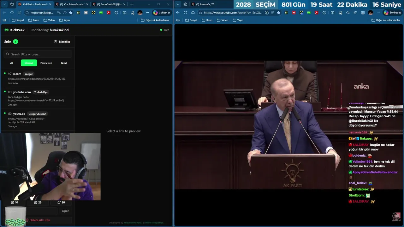Open Basın bookmark folder in left browser
Screen dimensions: 404x227
coord(33,20)
